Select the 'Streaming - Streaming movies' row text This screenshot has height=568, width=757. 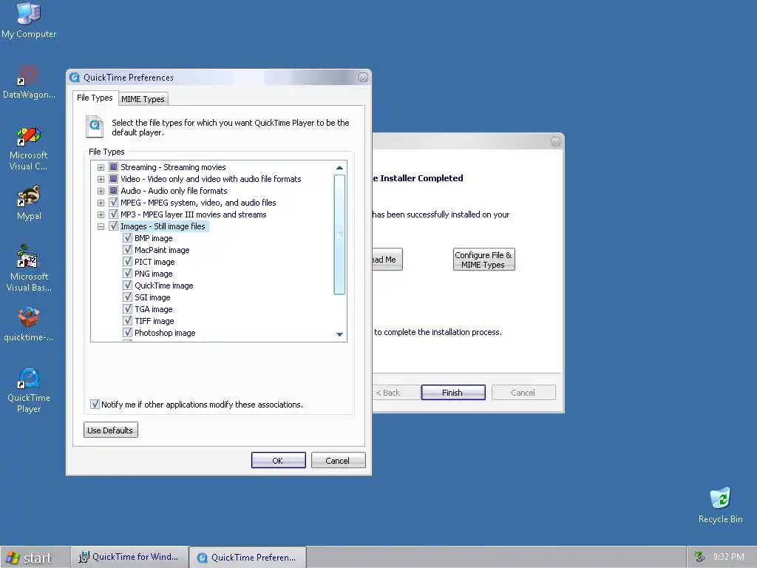point(173,167)
